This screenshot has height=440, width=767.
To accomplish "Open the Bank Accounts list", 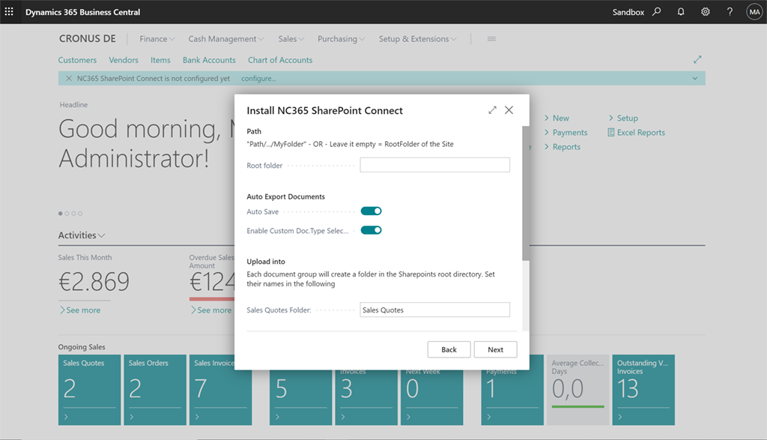I will [209, 60].
